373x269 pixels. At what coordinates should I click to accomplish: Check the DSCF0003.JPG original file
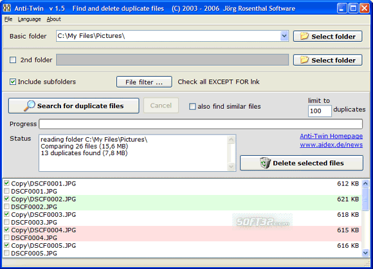[x=6, y=222]
